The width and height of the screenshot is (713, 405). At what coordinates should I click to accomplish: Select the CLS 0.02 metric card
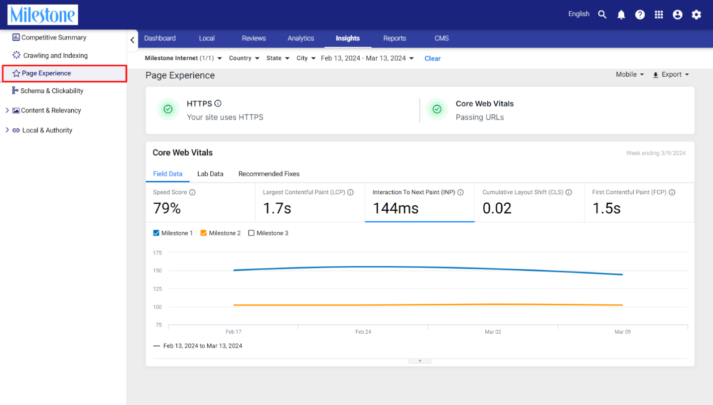[x=529, y=202]
